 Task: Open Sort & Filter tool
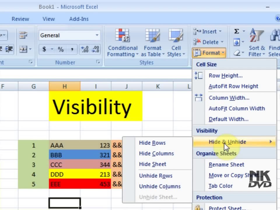pos(257,43)
